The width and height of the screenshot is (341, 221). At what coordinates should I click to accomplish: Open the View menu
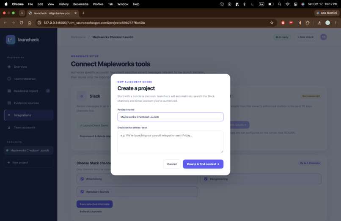pyautogui.click(x=51, y=4)
